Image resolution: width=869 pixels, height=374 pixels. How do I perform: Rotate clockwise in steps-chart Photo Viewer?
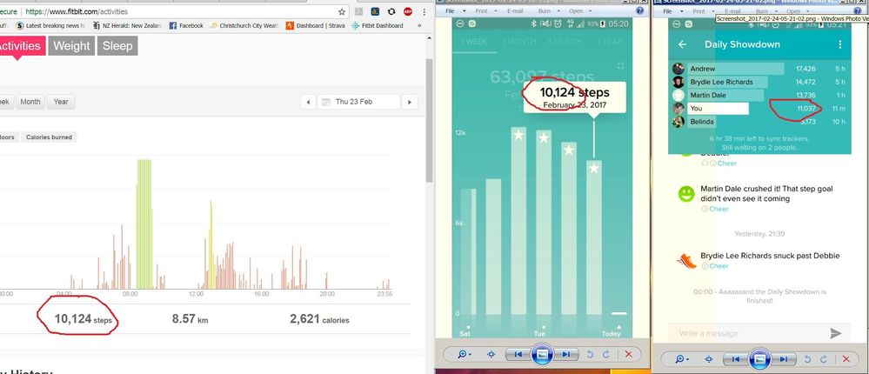(606, 355)
